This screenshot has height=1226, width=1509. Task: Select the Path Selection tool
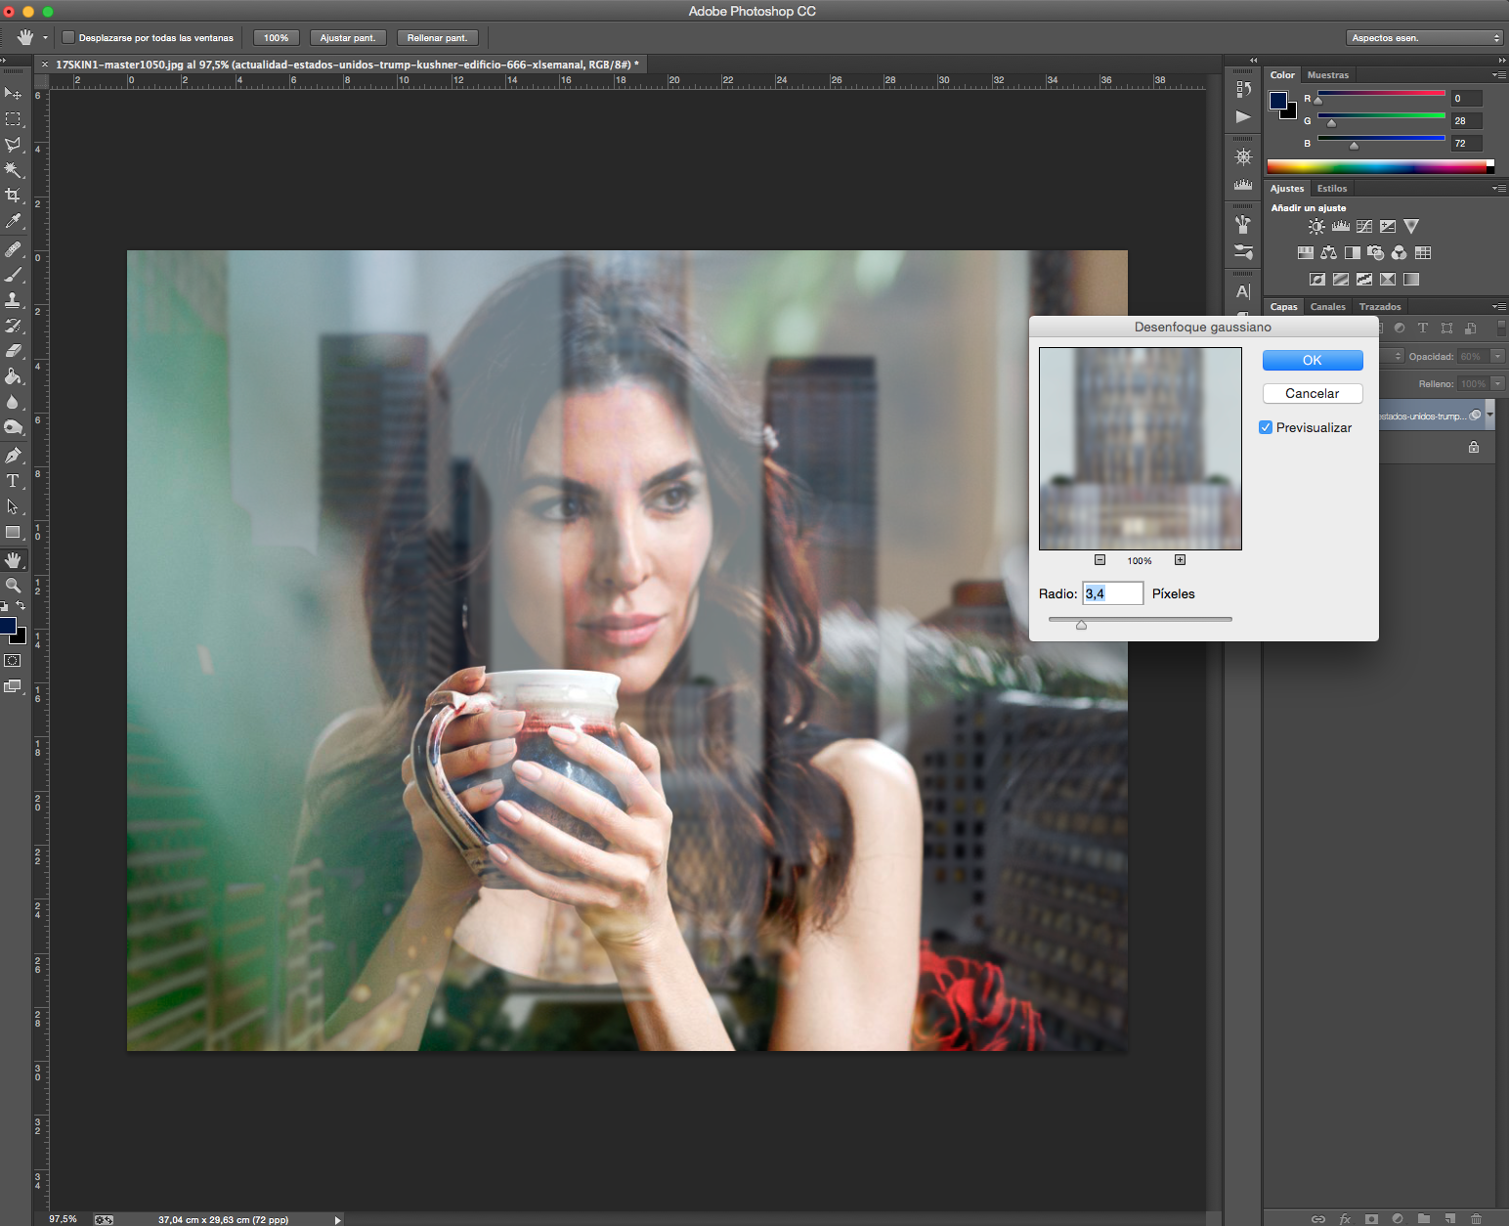point(13,506)
